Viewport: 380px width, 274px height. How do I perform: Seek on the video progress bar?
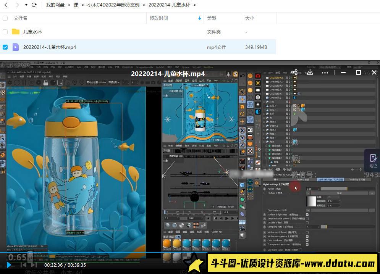(190, 252)
